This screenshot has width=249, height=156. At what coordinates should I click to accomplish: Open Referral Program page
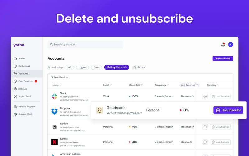25,106
